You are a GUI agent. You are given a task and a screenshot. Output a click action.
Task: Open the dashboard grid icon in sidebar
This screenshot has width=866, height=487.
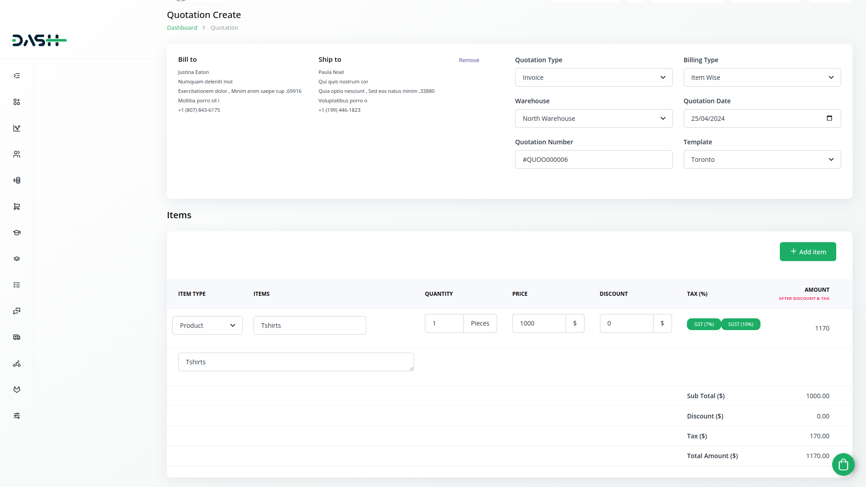(17, 102)
